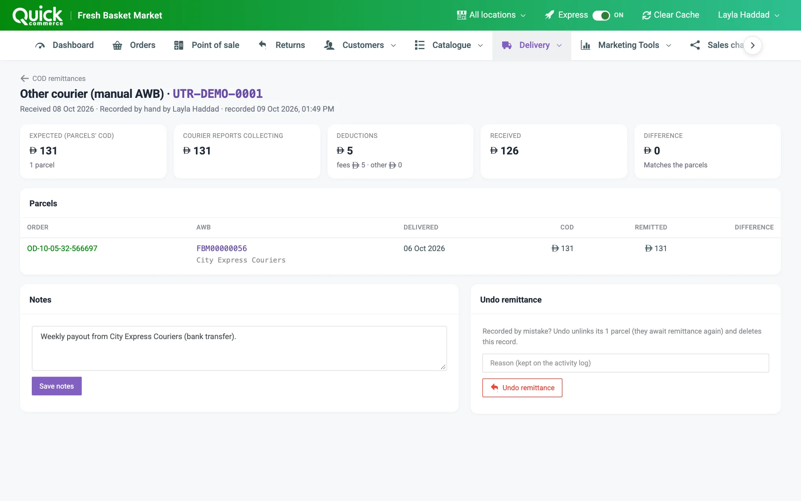This screenshot has height=501, width=801.
Task: Click the red undo arrow icon
Action: click(x=494, y=388)
